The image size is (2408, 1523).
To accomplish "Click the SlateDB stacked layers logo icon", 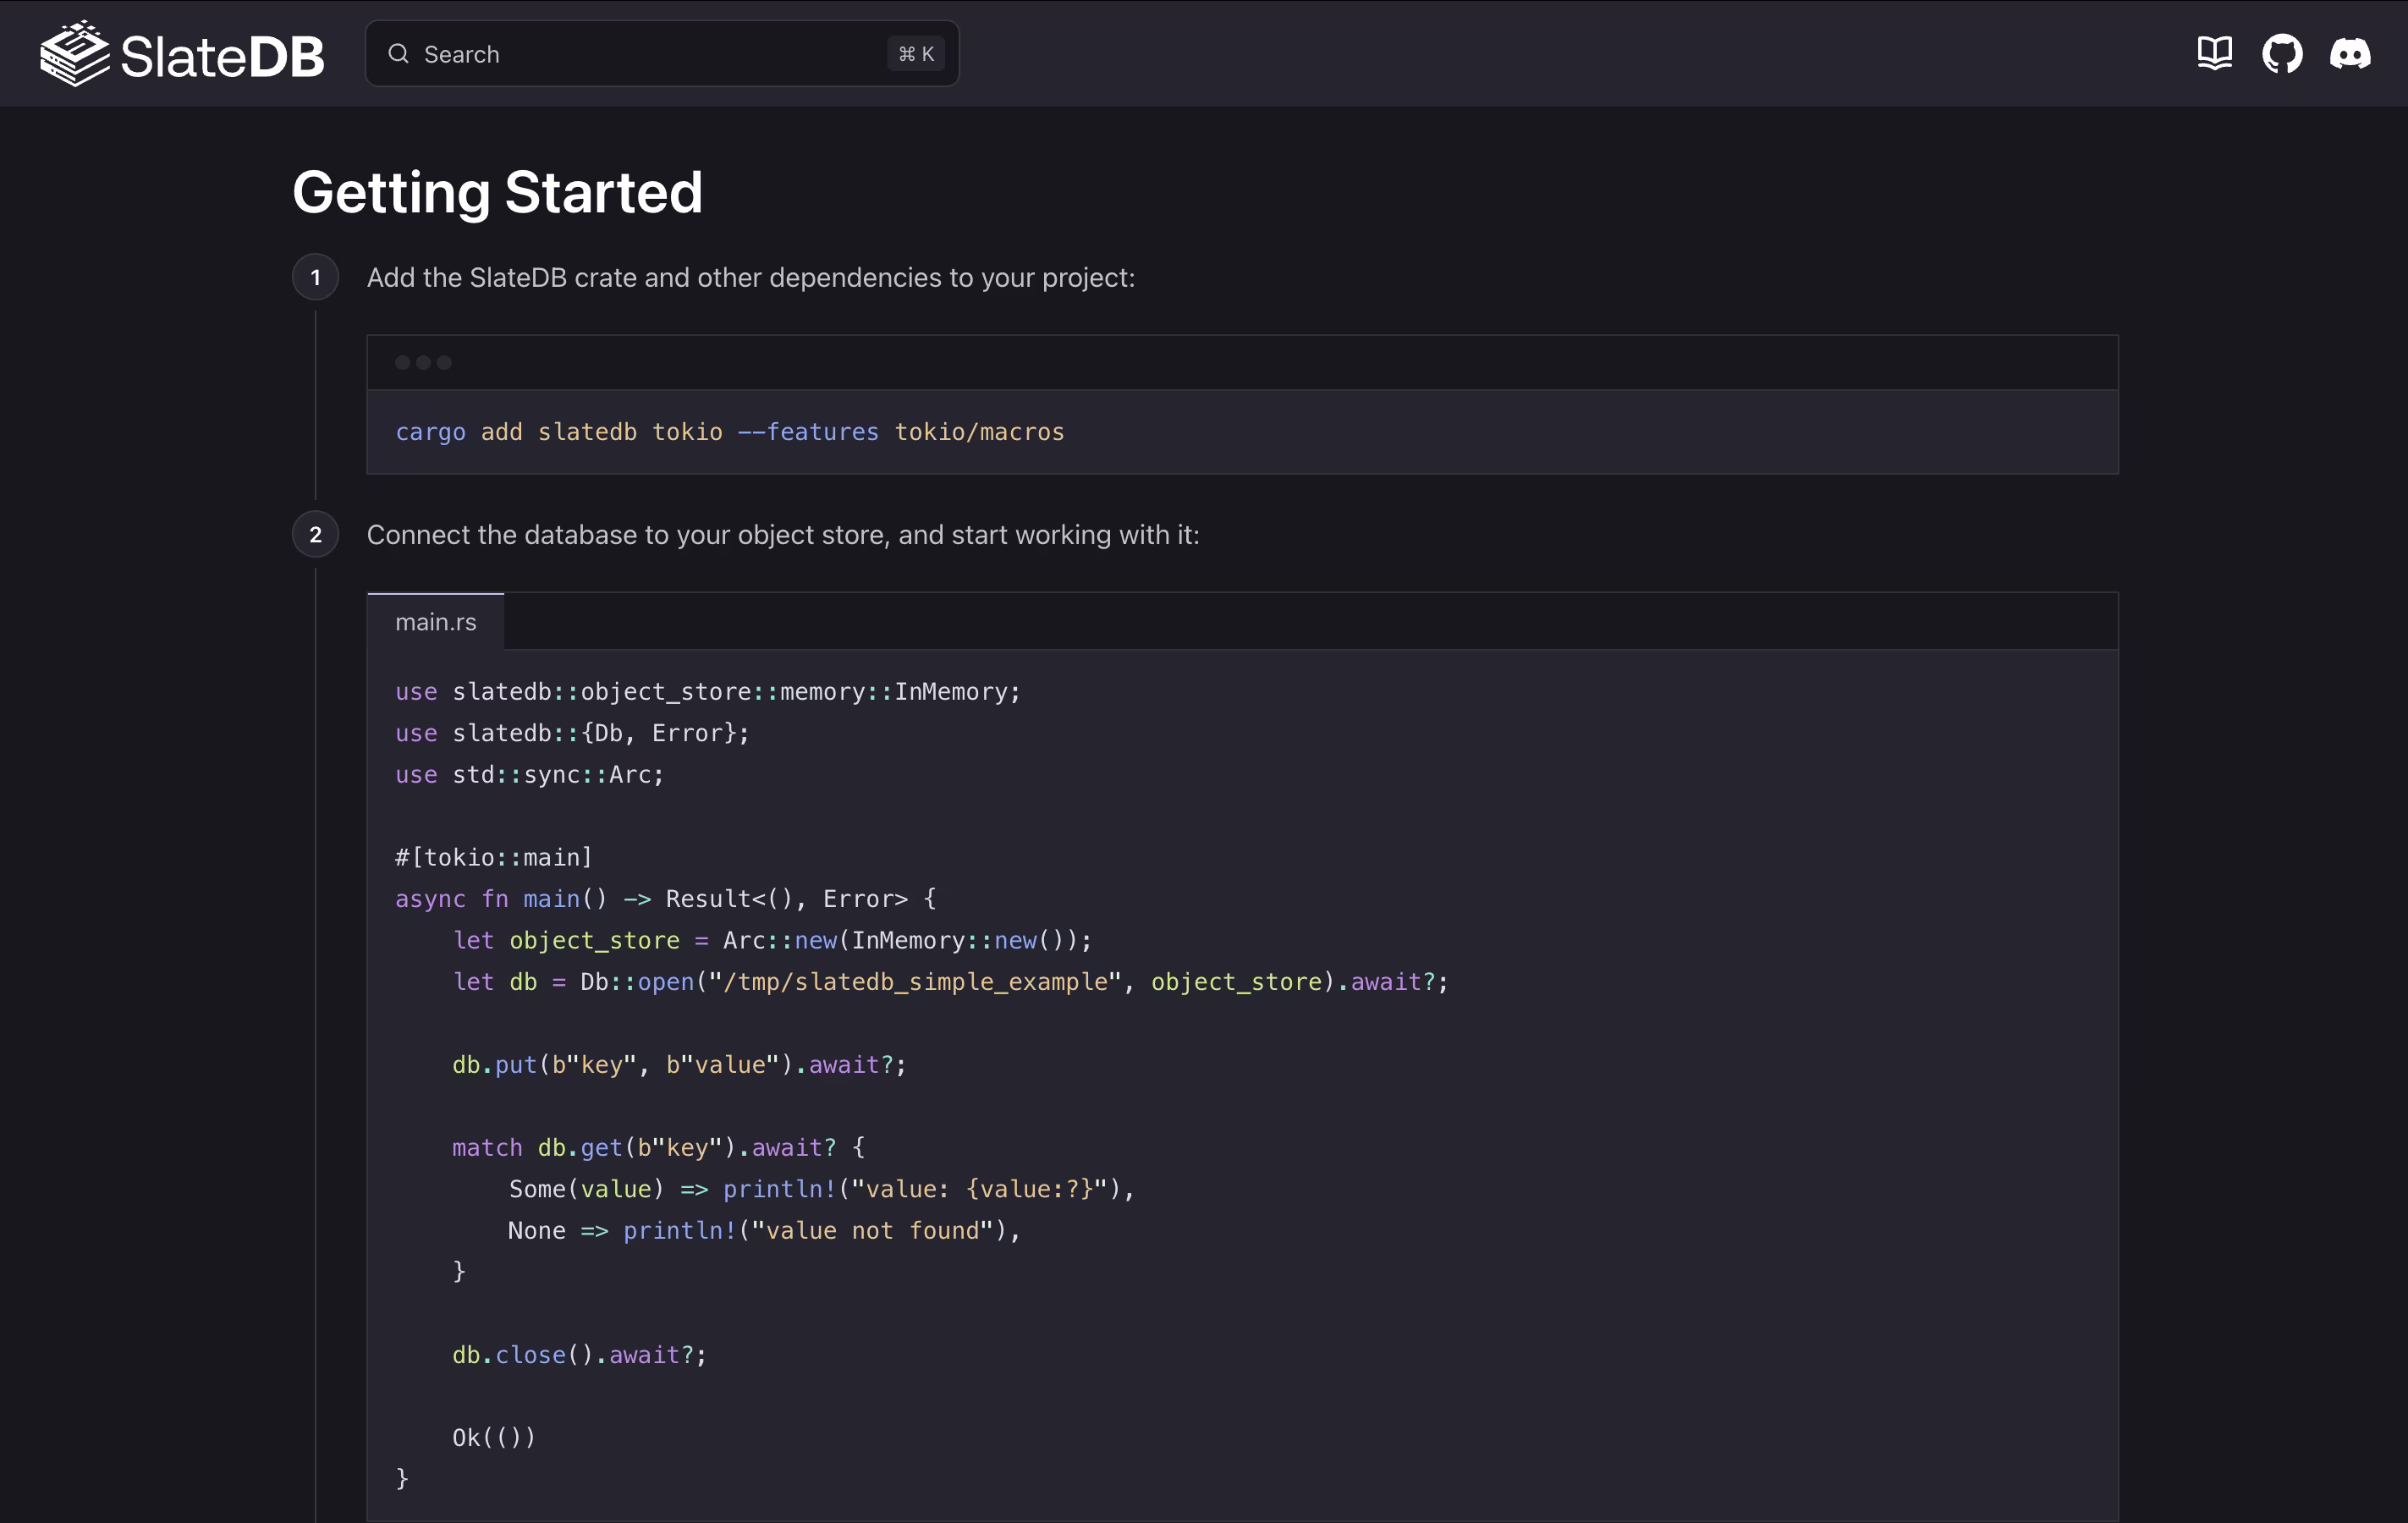I will tap(74, 54).
